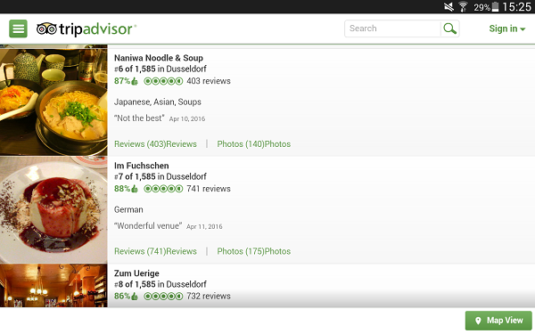The height and width of the screenshot is (334, 535).
Task: Open Reviews (741) link
Action: 155,251
